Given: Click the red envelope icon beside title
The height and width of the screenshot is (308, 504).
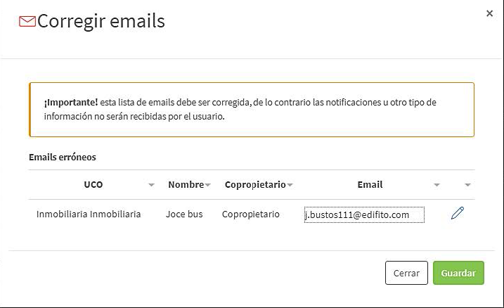Looking at the screenshot, I should pyautogui.click(x=27, y=22).
